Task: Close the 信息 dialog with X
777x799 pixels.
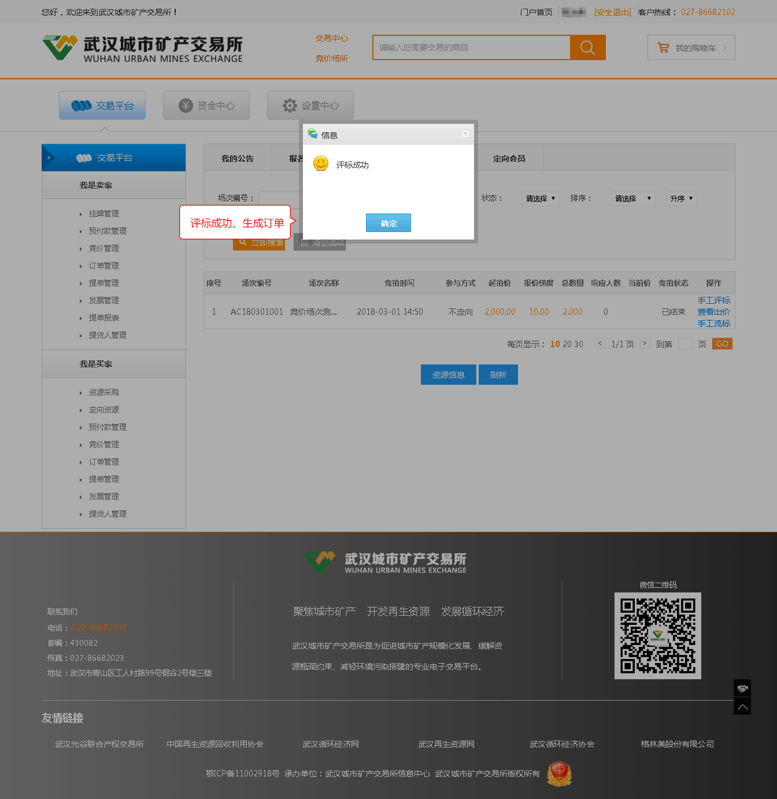Action: pyautogui.click(x=465, y=134)
